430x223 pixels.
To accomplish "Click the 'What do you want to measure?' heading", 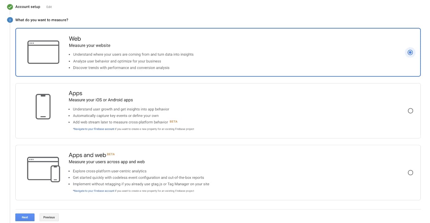I will tap(42, 20).
